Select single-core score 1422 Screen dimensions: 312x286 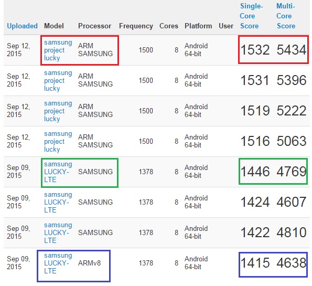(x=255, y=232)
